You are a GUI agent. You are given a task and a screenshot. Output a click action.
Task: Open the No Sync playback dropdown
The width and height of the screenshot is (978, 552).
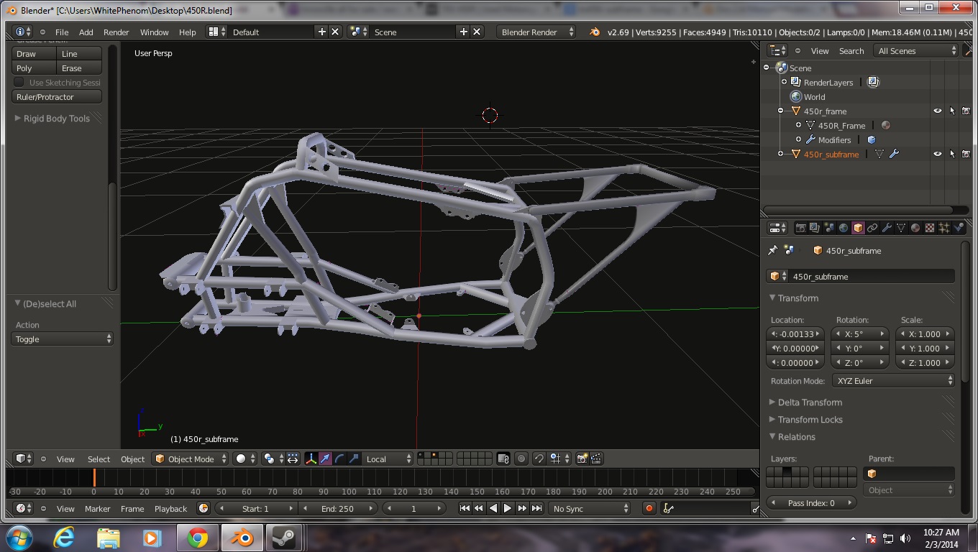(x=589, y=508)
